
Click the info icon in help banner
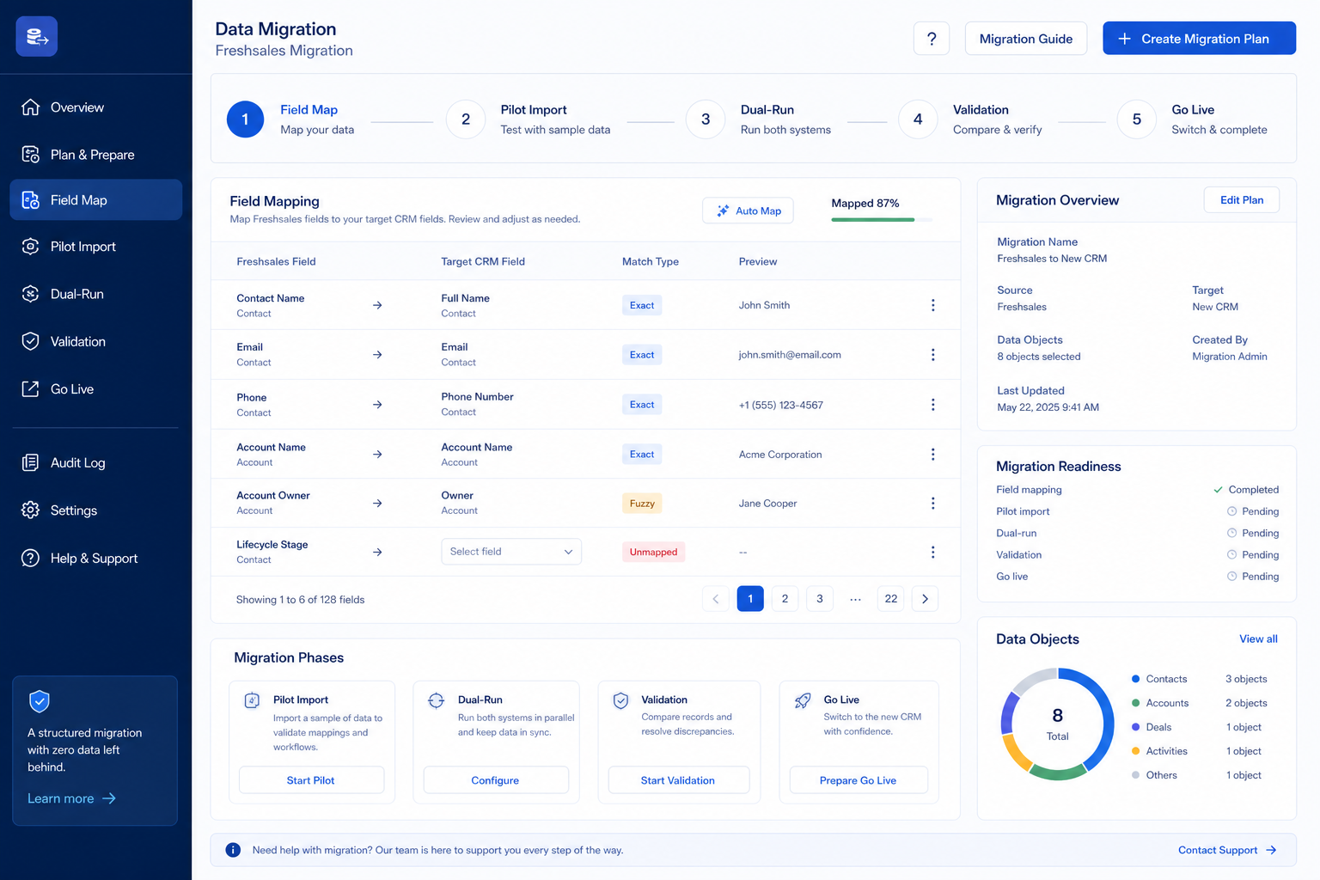(233, 850)
